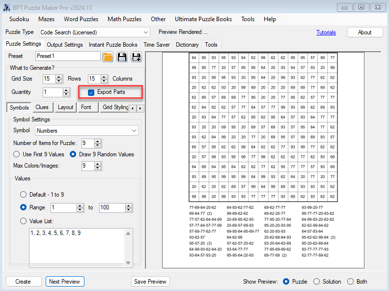Select the Use First 9 Values option
Viewport: 389px width, 291px height.
pos(16,154)
